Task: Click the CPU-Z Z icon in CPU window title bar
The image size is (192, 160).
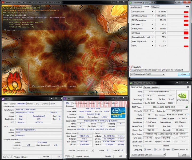Action: pyautogui.click(x=65, y=98)
